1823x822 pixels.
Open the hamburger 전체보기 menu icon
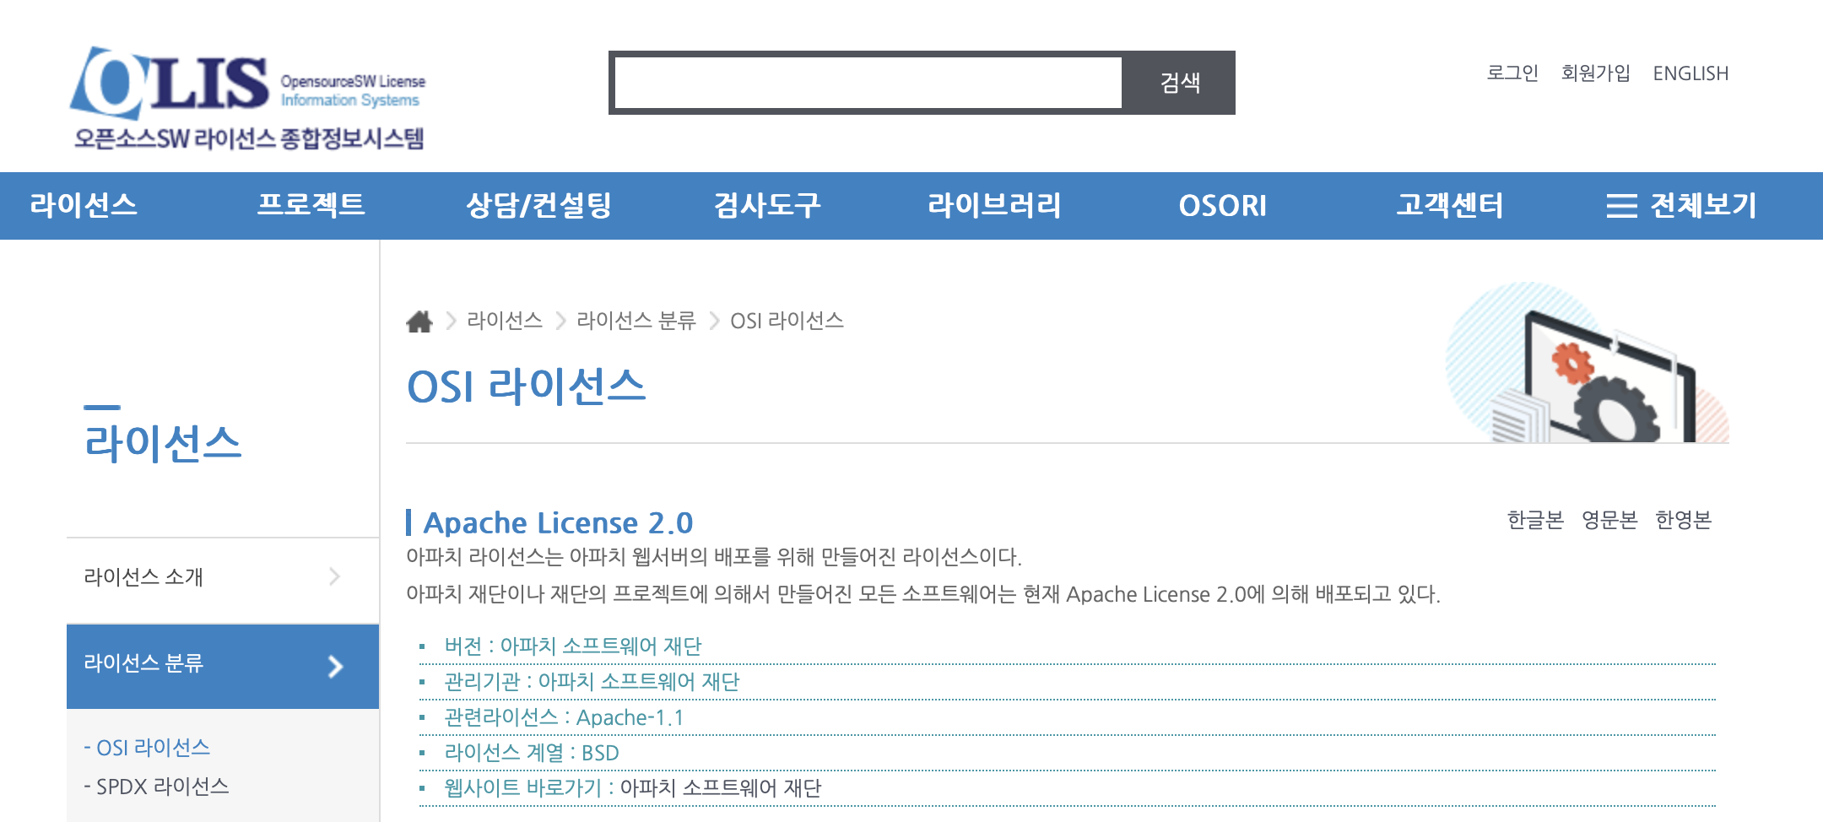(x=1621, y=206)
